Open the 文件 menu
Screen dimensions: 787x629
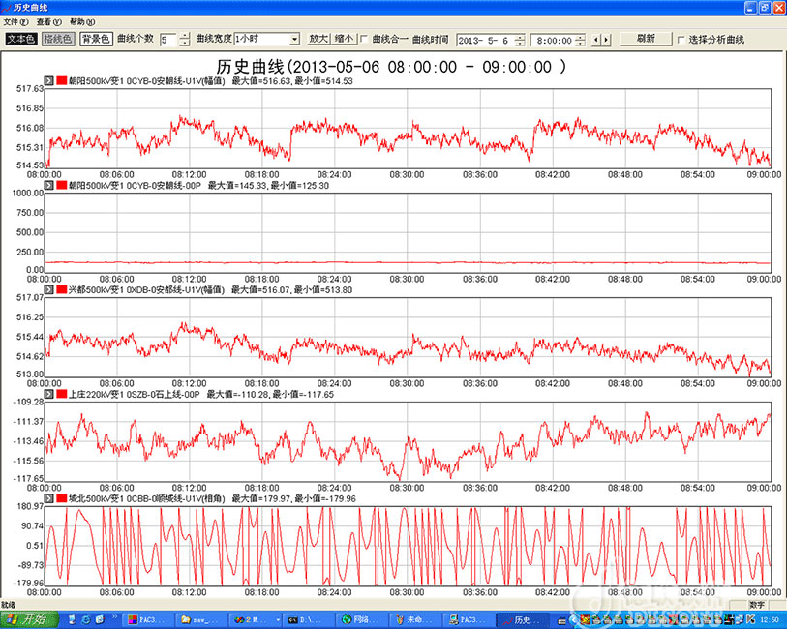16,21
